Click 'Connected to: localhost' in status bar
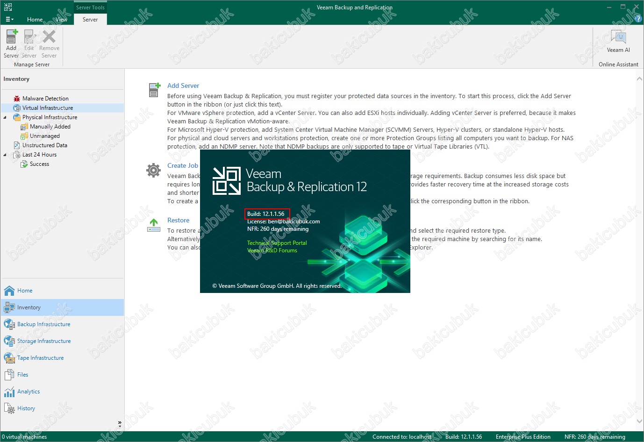 [402, 437]
